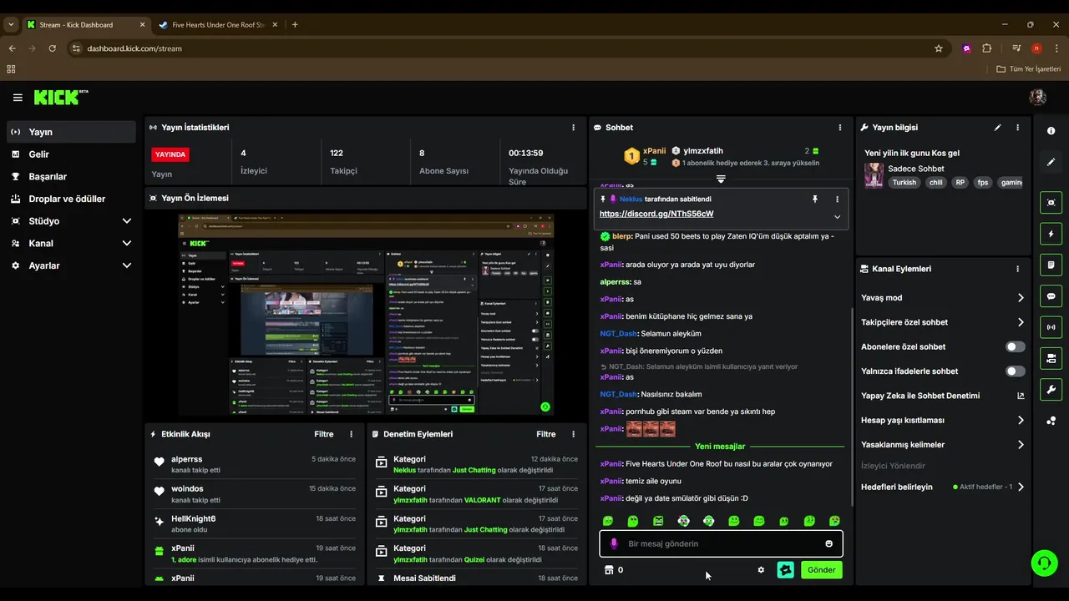Open the emoji picker in message box

tap(828, 543)
